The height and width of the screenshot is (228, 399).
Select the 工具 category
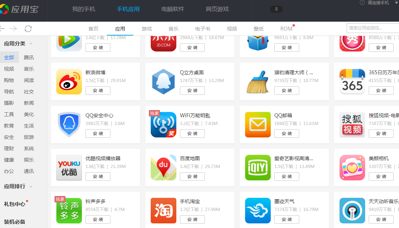[9, 114]
